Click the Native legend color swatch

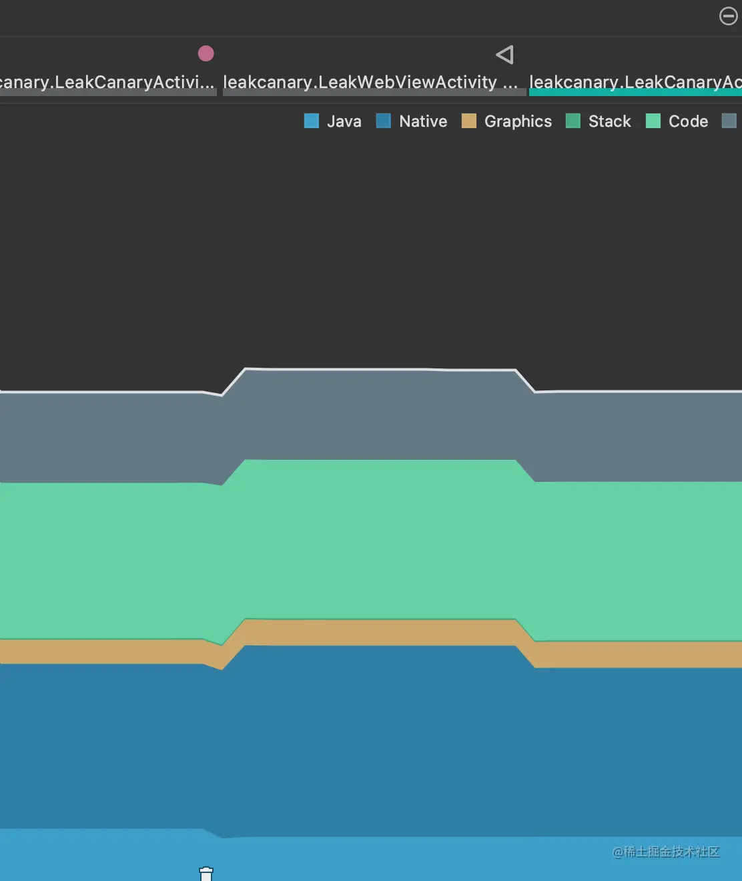click(384, 121)
